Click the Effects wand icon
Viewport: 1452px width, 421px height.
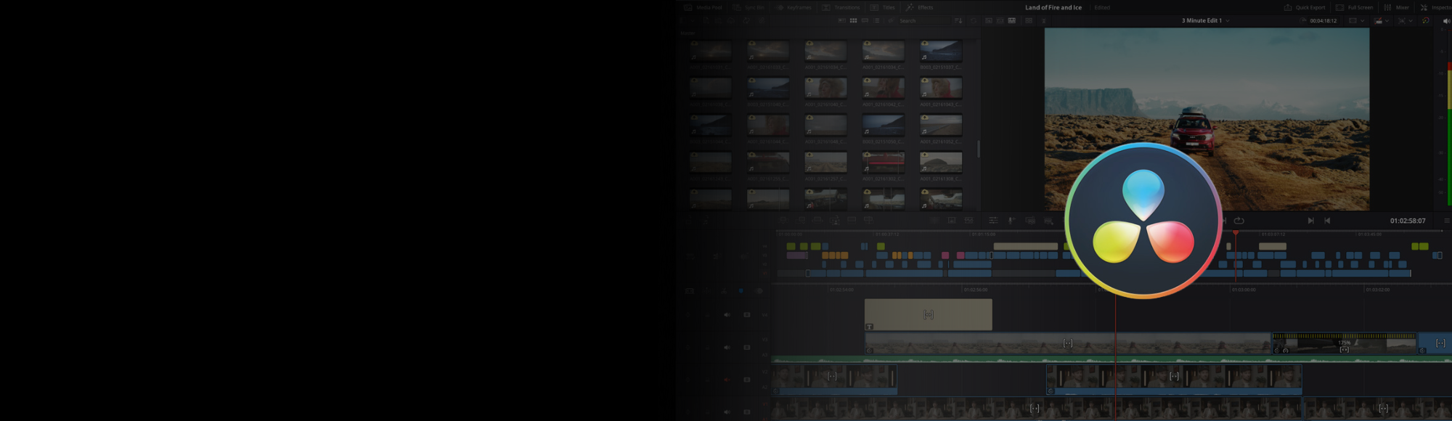[x=910, y=7]
